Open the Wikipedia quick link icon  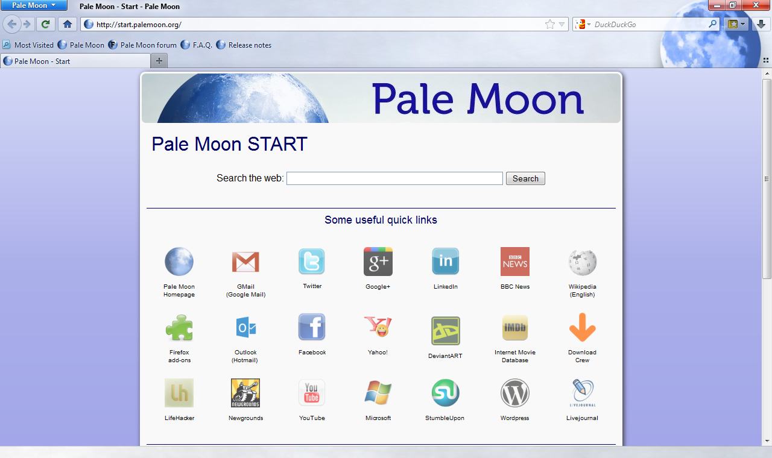[x=582, y=262]
